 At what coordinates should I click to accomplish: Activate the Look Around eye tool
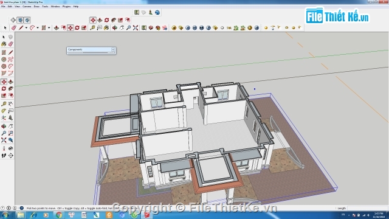click(x=10, y=148)
